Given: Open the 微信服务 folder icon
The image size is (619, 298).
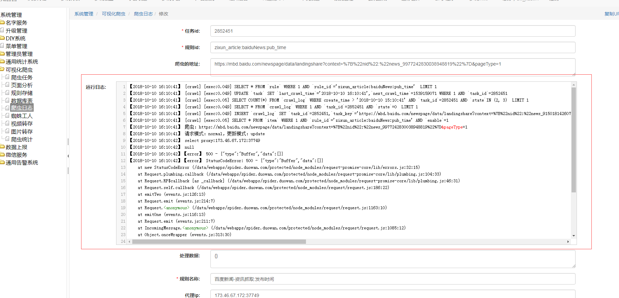Looking at the screenshot, I should [2, 155].
